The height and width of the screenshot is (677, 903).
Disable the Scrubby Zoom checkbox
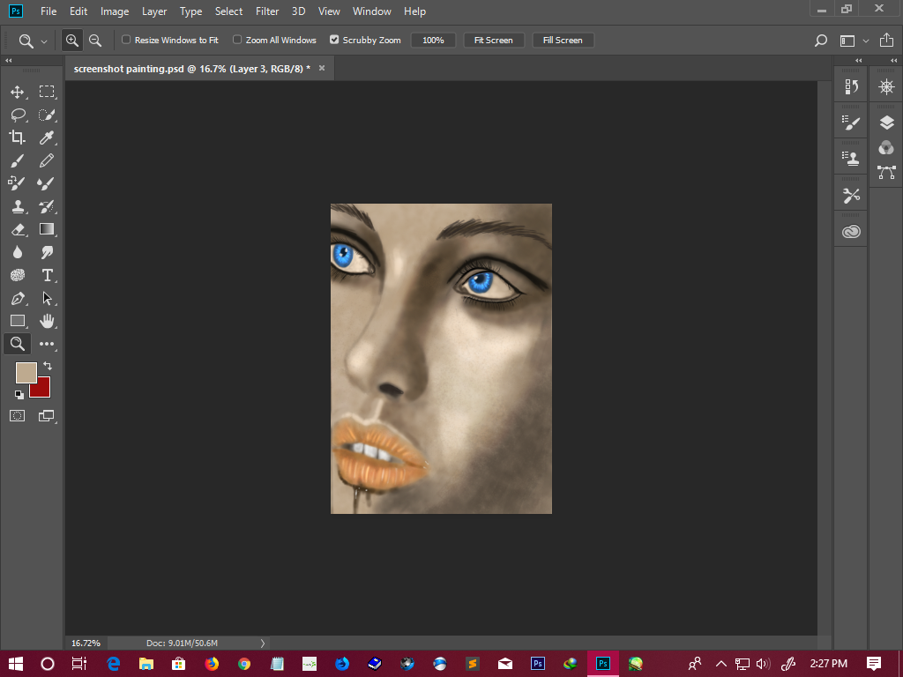coord(334,40)
